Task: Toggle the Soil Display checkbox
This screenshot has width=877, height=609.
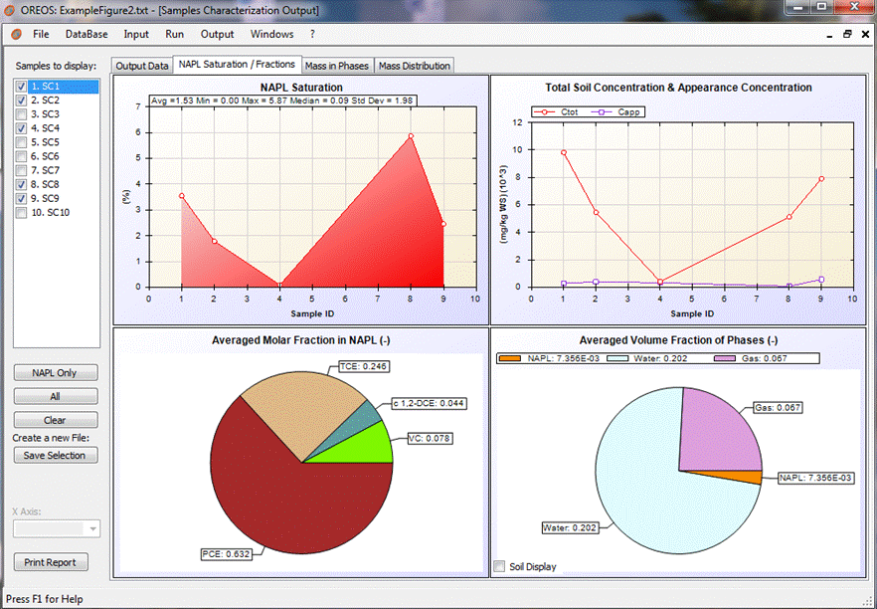Action: [x=500, y=567]
